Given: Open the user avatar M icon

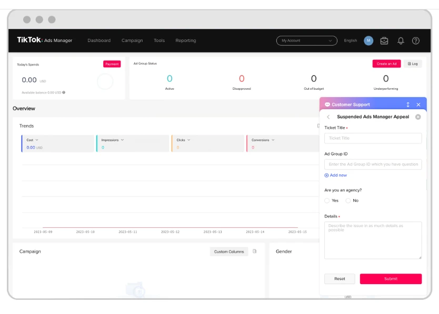Looking at the screenshot, I should [368, 40].
